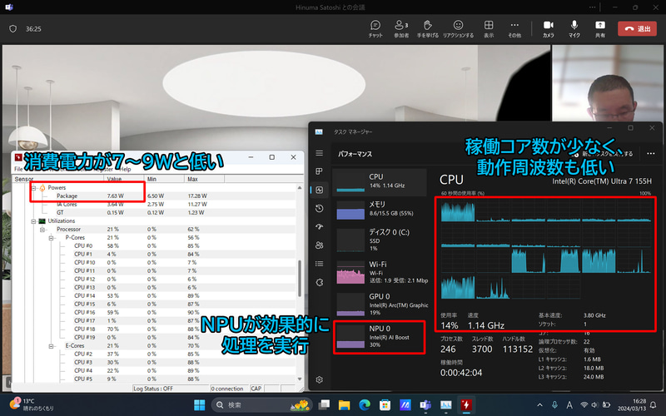Click the sensor list scrollbar down arrow

[300, 379]
